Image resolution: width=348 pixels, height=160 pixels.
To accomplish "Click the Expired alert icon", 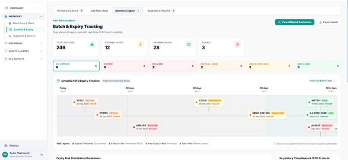I will coord(237,44).
